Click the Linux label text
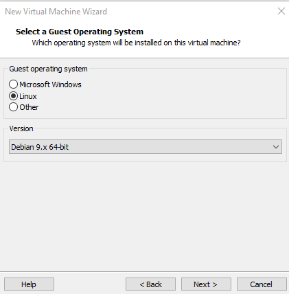Viewport: 289px width, 294px height. pos(28,96)
